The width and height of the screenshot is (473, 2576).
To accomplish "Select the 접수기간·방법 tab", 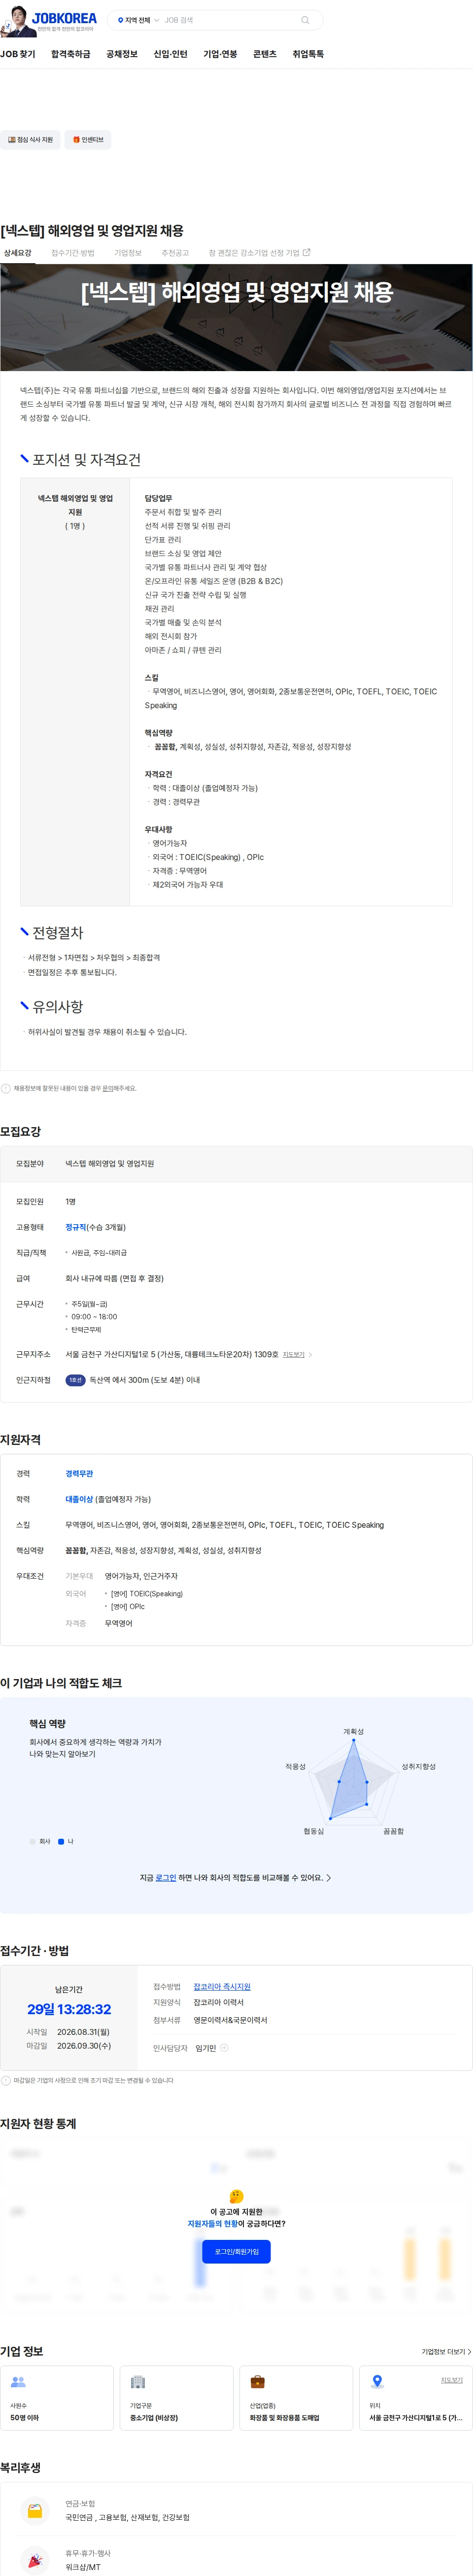I will click(x=73, y=253).
